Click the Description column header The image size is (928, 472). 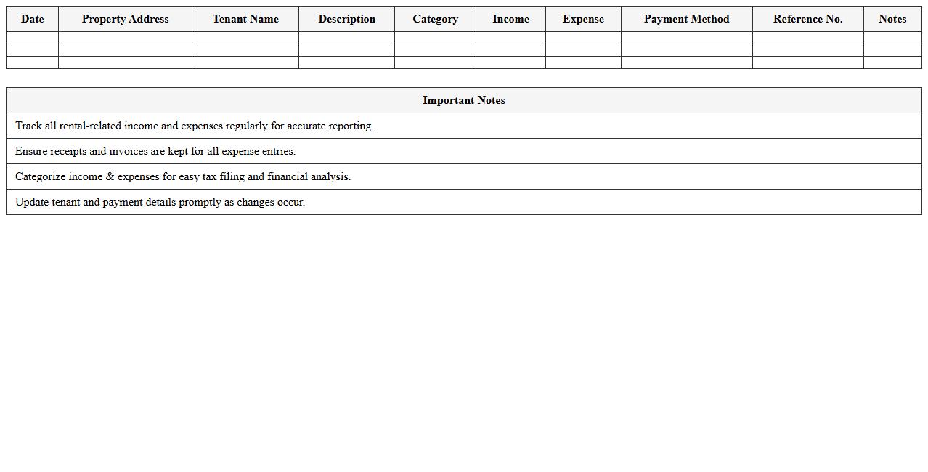click(x=346, y=19)
